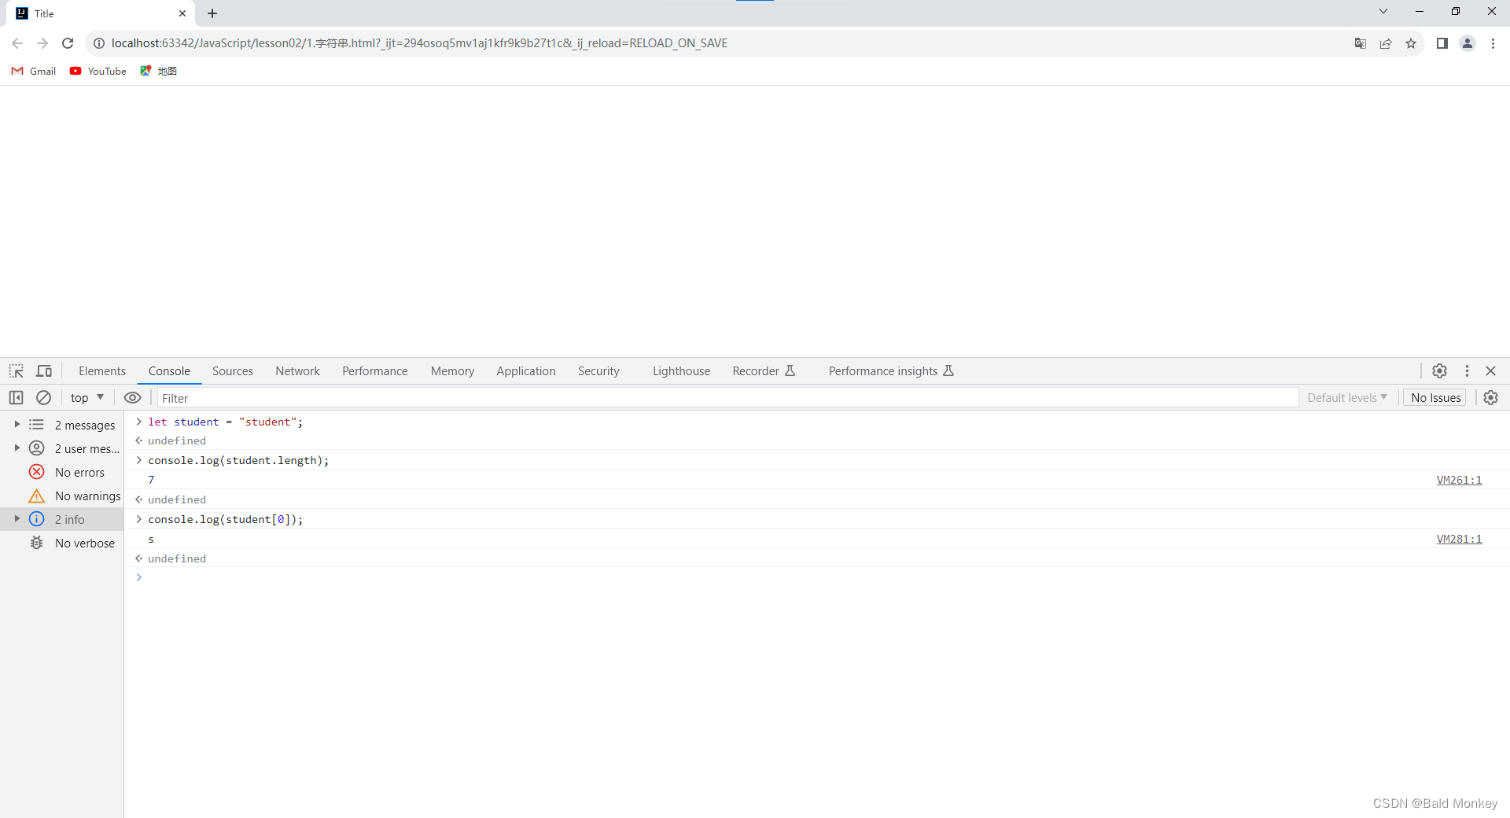Expand the 2 user messages group
The width and height of the screenshot is (1510, 818).
point(17,448)
